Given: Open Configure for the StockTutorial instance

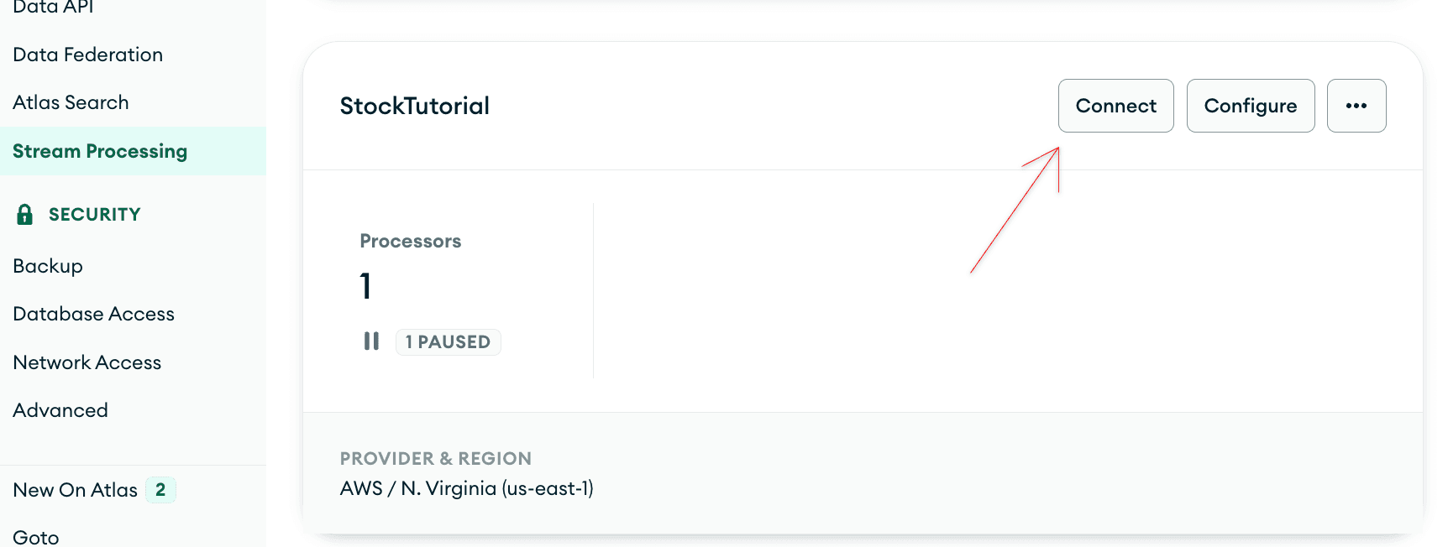Looking at the screenshot, I should click(x=1250, y=106).
